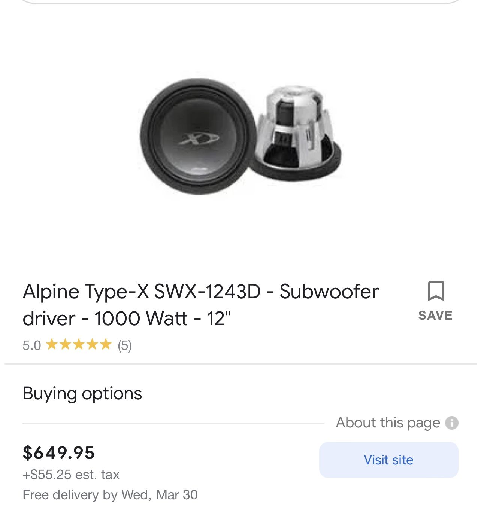481x506 pixels.
Task: Click the Buying options heading
Action: point(82,393)
